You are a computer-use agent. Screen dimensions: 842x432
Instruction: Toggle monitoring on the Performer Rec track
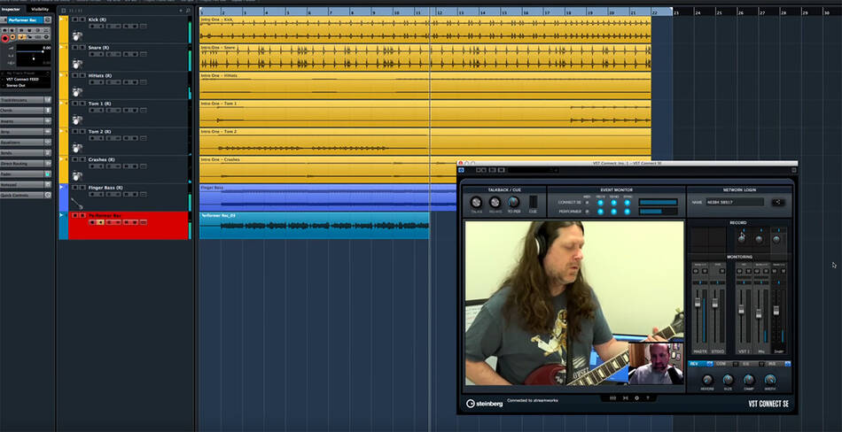click(101, 221)
